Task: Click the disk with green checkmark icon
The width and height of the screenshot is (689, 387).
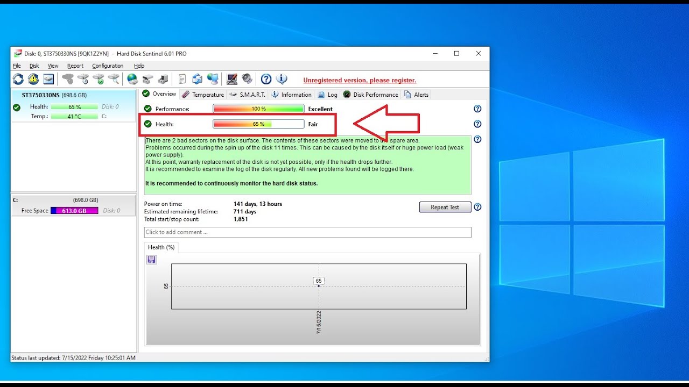Action: (x=99, y=80)
